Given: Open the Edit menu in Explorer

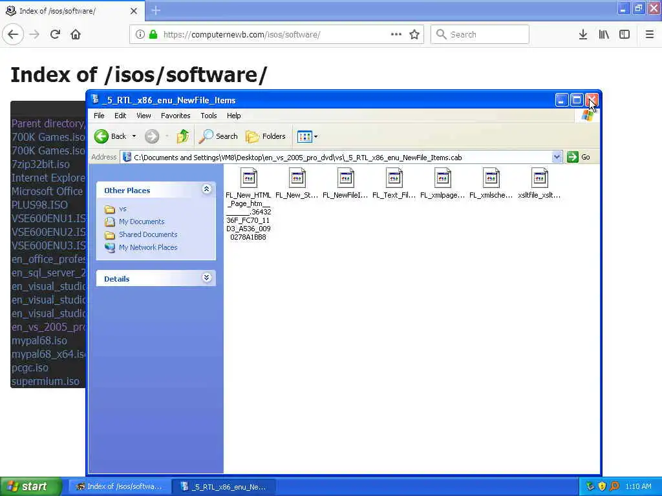Looking at the screenshot, I should click(x=120, y=116).
